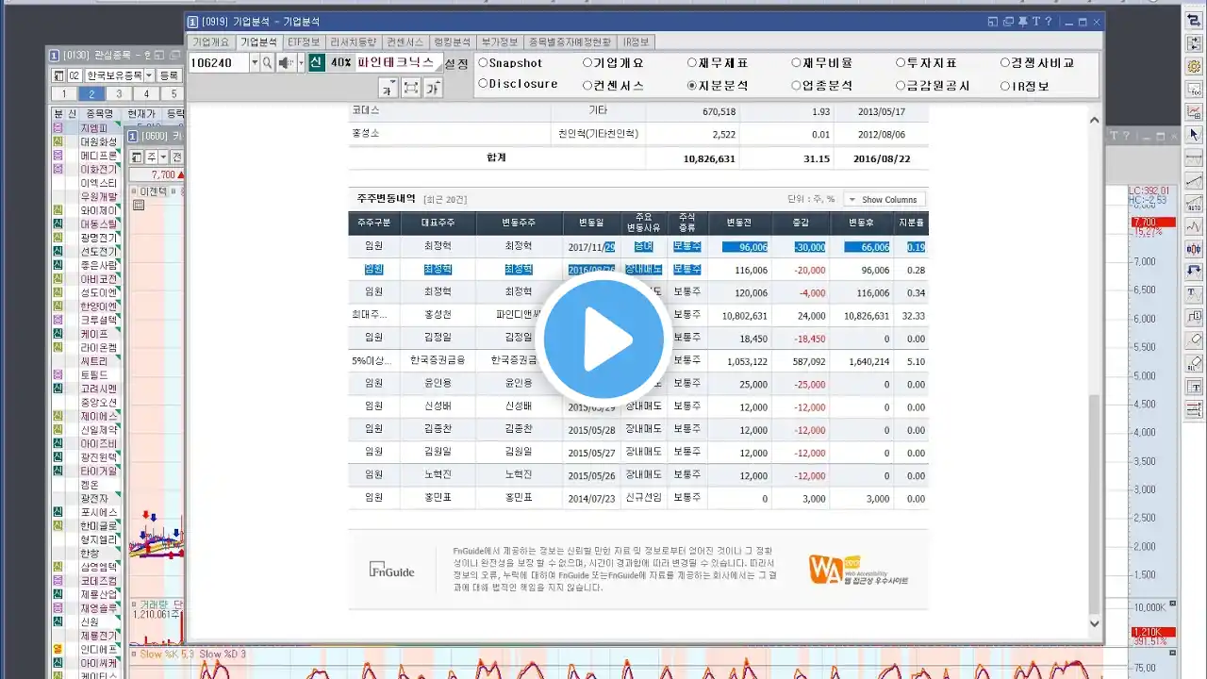Open the dropdown arrow beside speaker icon

(301, 62)
